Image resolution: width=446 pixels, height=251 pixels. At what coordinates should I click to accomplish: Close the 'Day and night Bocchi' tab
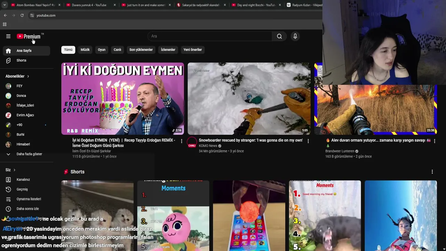pos(280,5)
